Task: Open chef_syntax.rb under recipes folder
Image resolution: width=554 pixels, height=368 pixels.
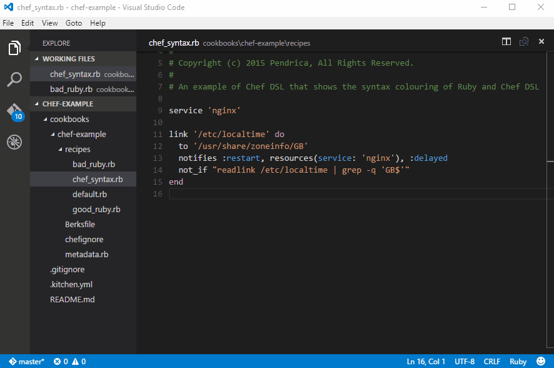Action: click(x=83, y=179)
